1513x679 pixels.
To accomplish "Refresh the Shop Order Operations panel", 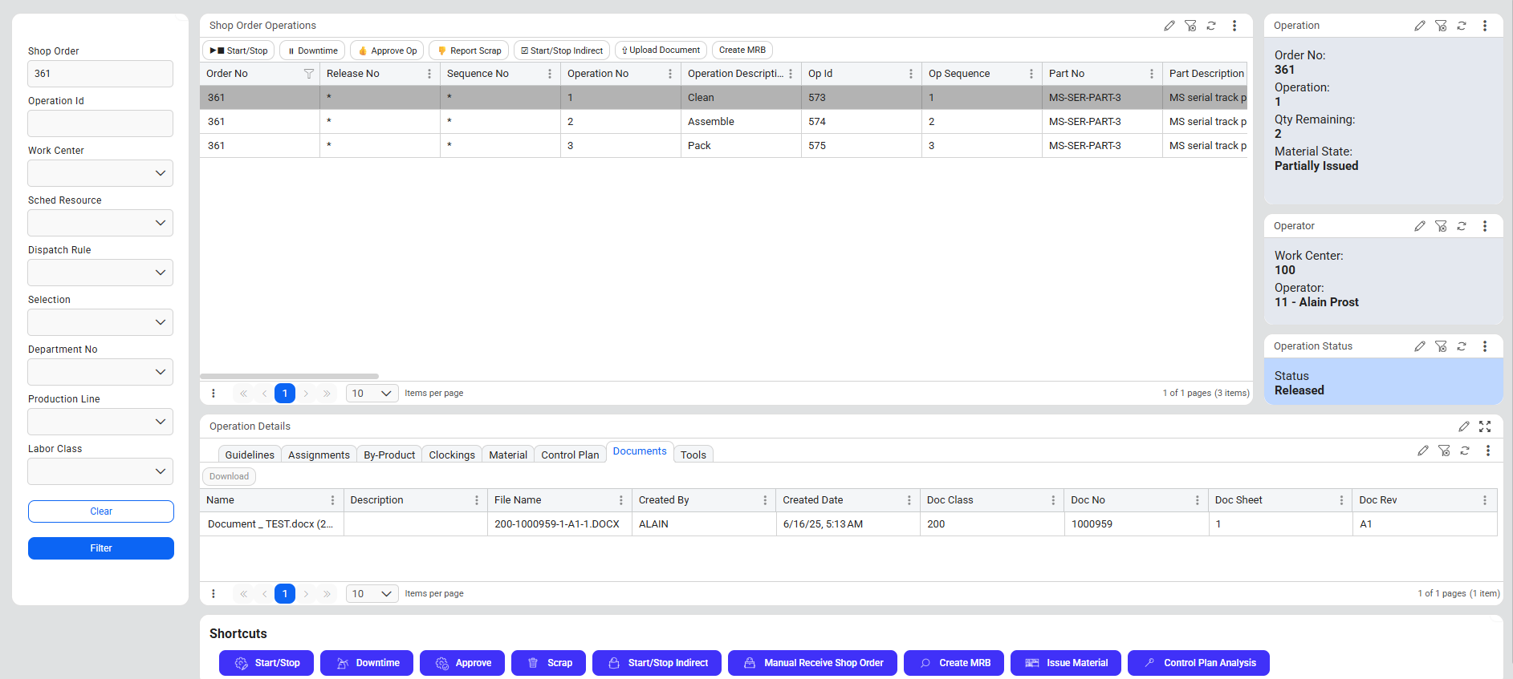I will (x=1211, y=26).
